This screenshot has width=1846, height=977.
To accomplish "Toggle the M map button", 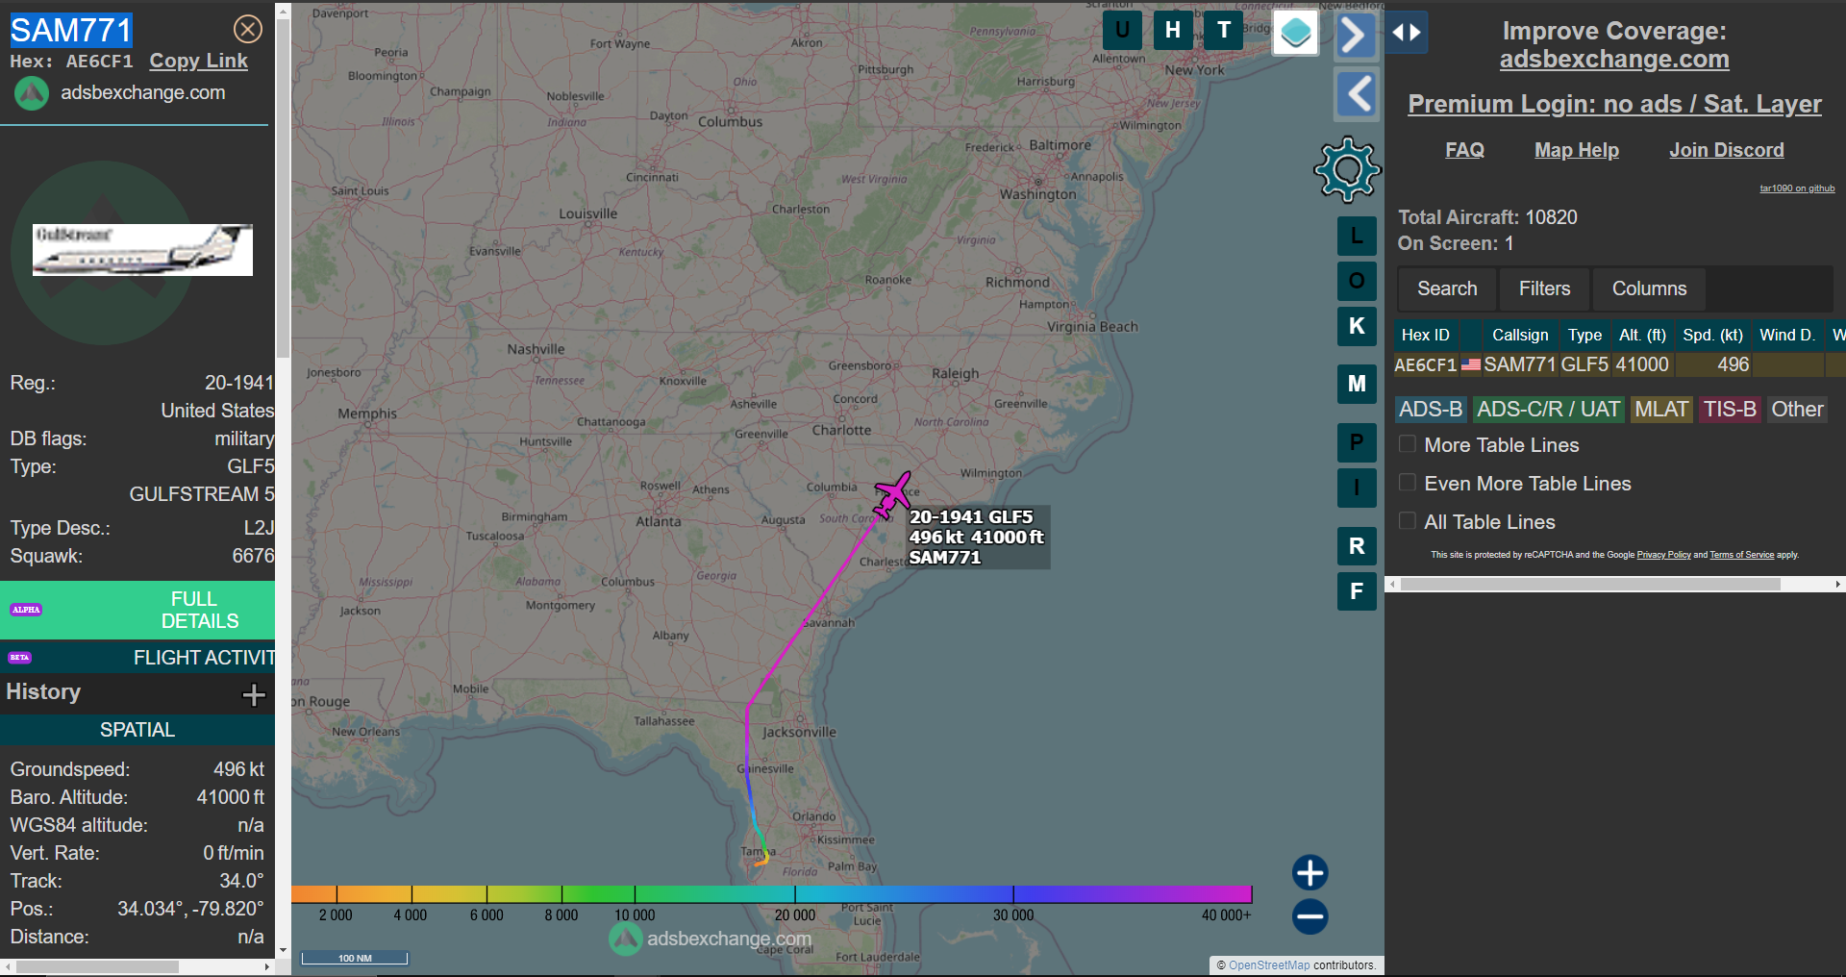I will tap(1357, 384).
